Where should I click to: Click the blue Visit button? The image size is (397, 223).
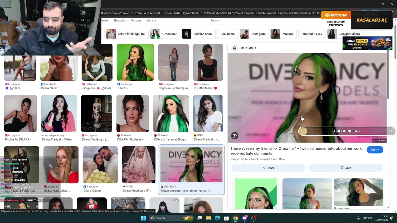(375, 150)
